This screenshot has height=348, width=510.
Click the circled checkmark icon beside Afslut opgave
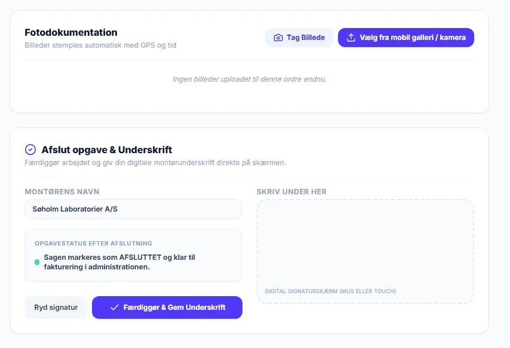pos(30,150)
